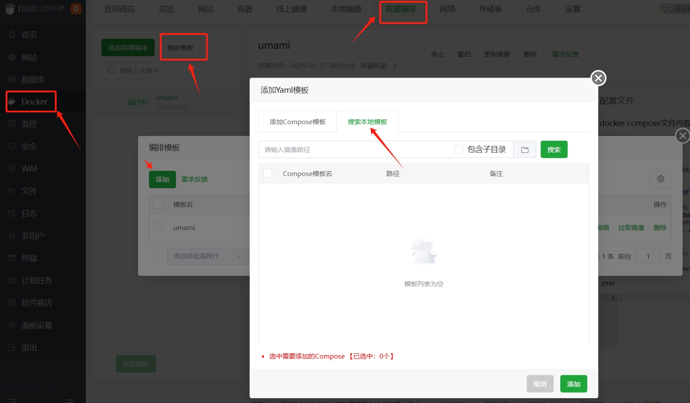Screen dimensions: 690x403
Task: Click the 取消 button in the Yaml dialog
Action: click(x=540, y=384)
